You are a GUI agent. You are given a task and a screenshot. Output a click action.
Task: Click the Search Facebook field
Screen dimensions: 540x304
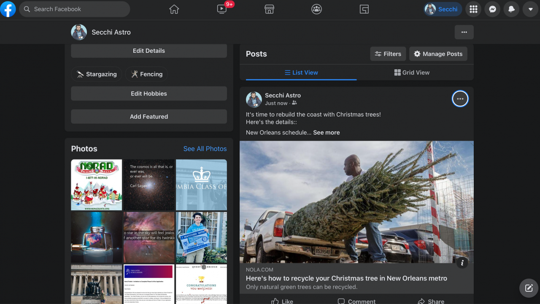75,9
